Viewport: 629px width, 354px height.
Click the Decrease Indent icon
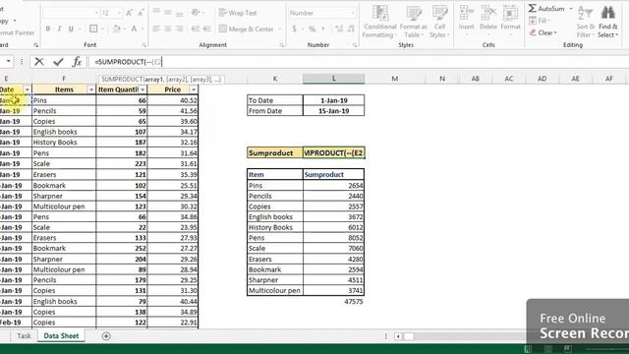pos(196,29)
